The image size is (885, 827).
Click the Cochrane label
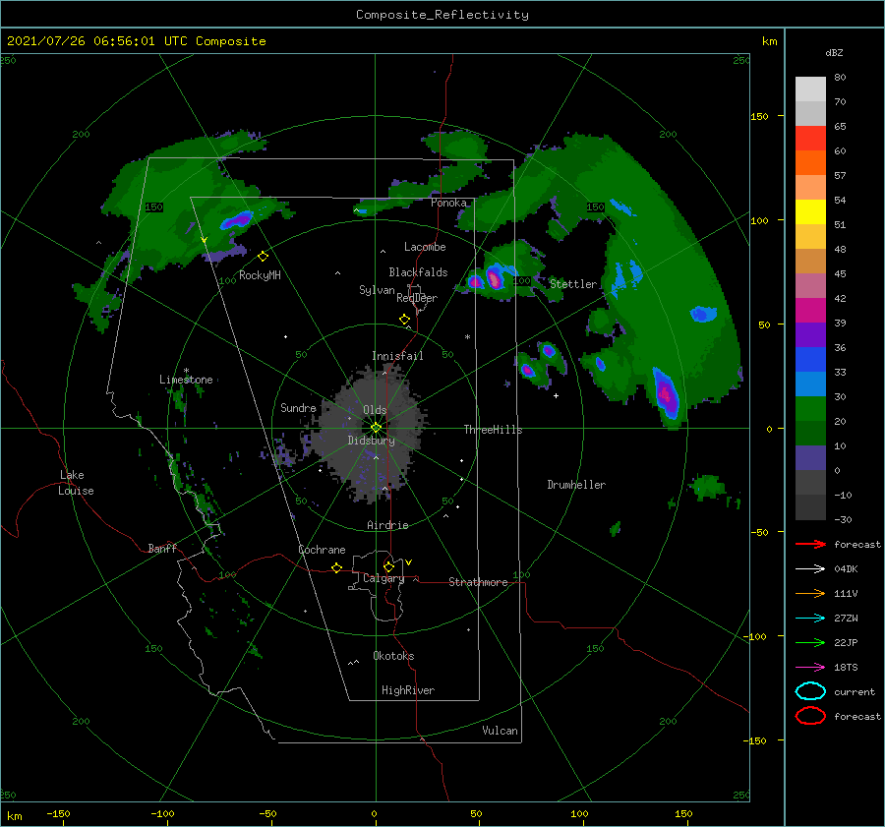point(322,550)
